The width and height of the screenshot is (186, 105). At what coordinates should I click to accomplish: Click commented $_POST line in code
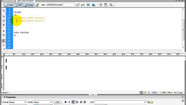pos(30,18)
